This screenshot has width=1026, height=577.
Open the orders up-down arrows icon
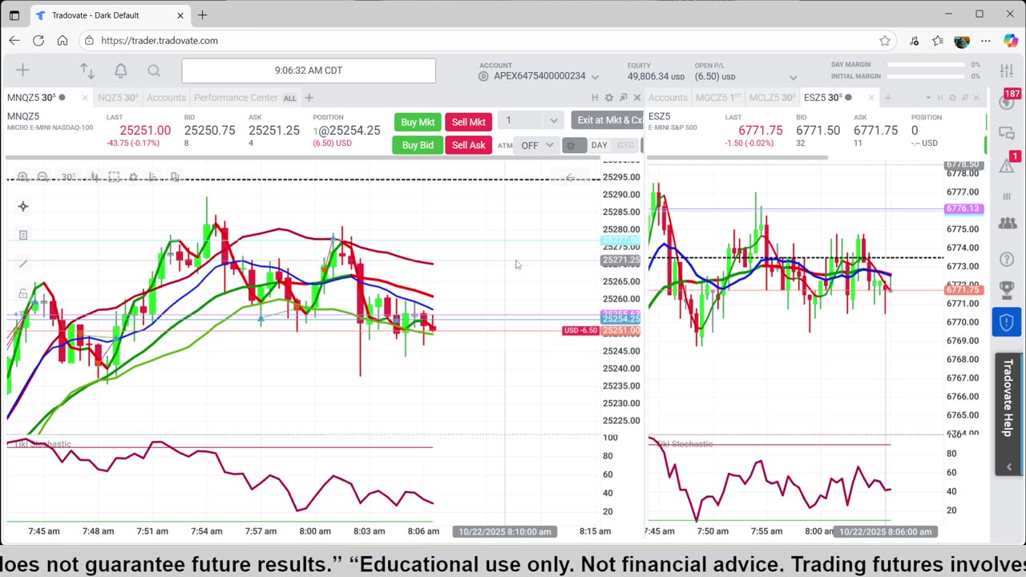[x=87, y=71]
